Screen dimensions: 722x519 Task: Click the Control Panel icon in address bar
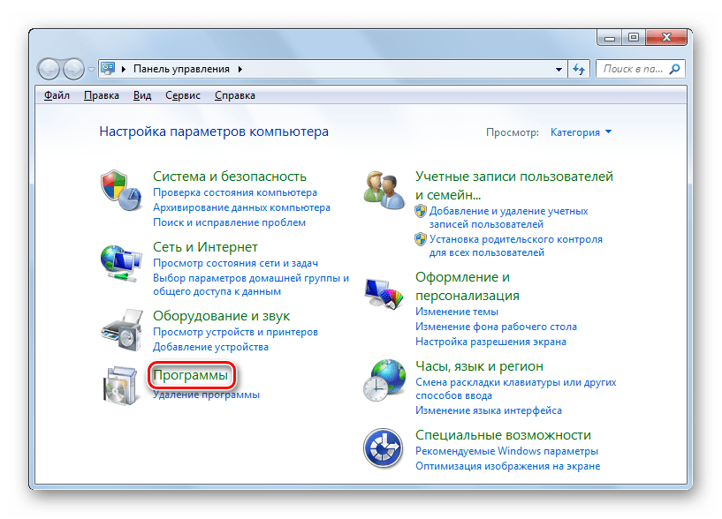[108, 69]
